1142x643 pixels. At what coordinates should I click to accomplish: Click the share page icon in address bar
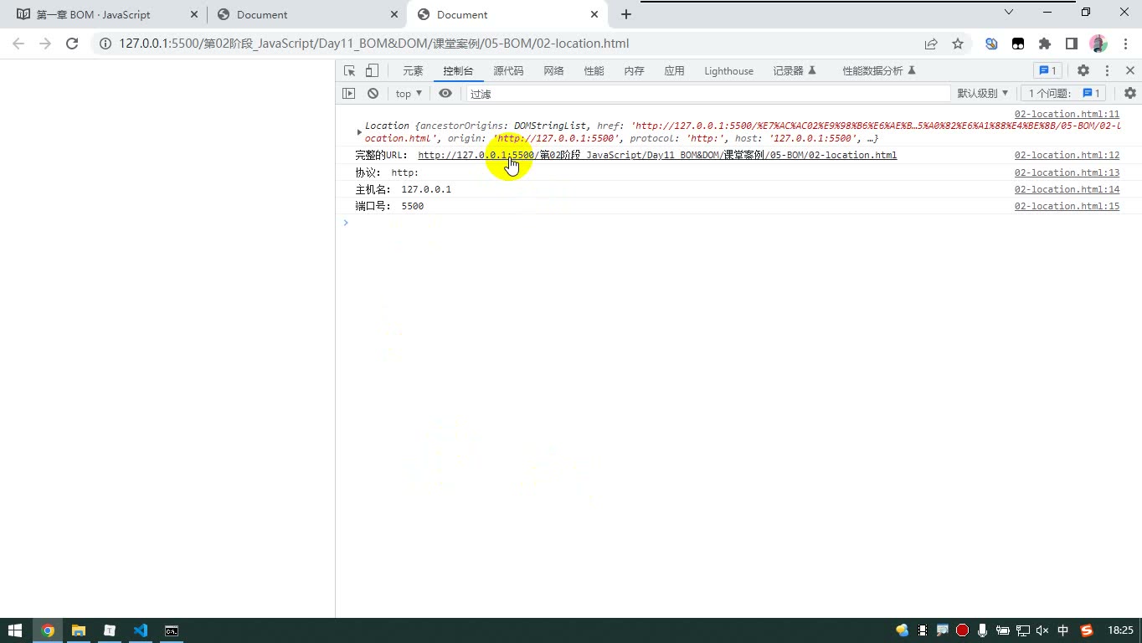[x=931, y=44]
